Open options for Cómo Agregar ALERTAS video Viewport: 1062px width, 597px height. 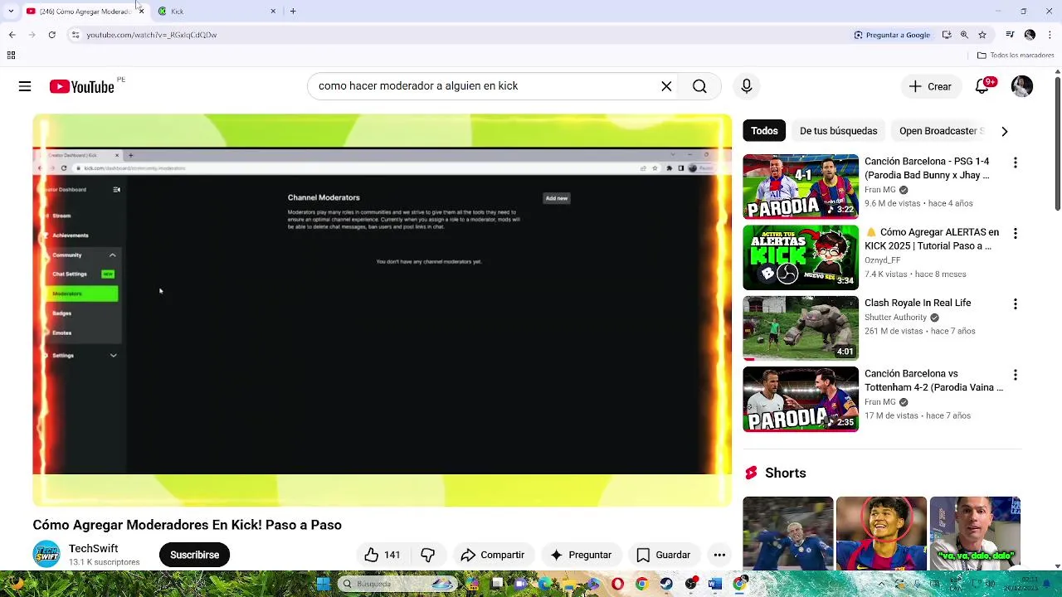click(x=1015, y=234)
